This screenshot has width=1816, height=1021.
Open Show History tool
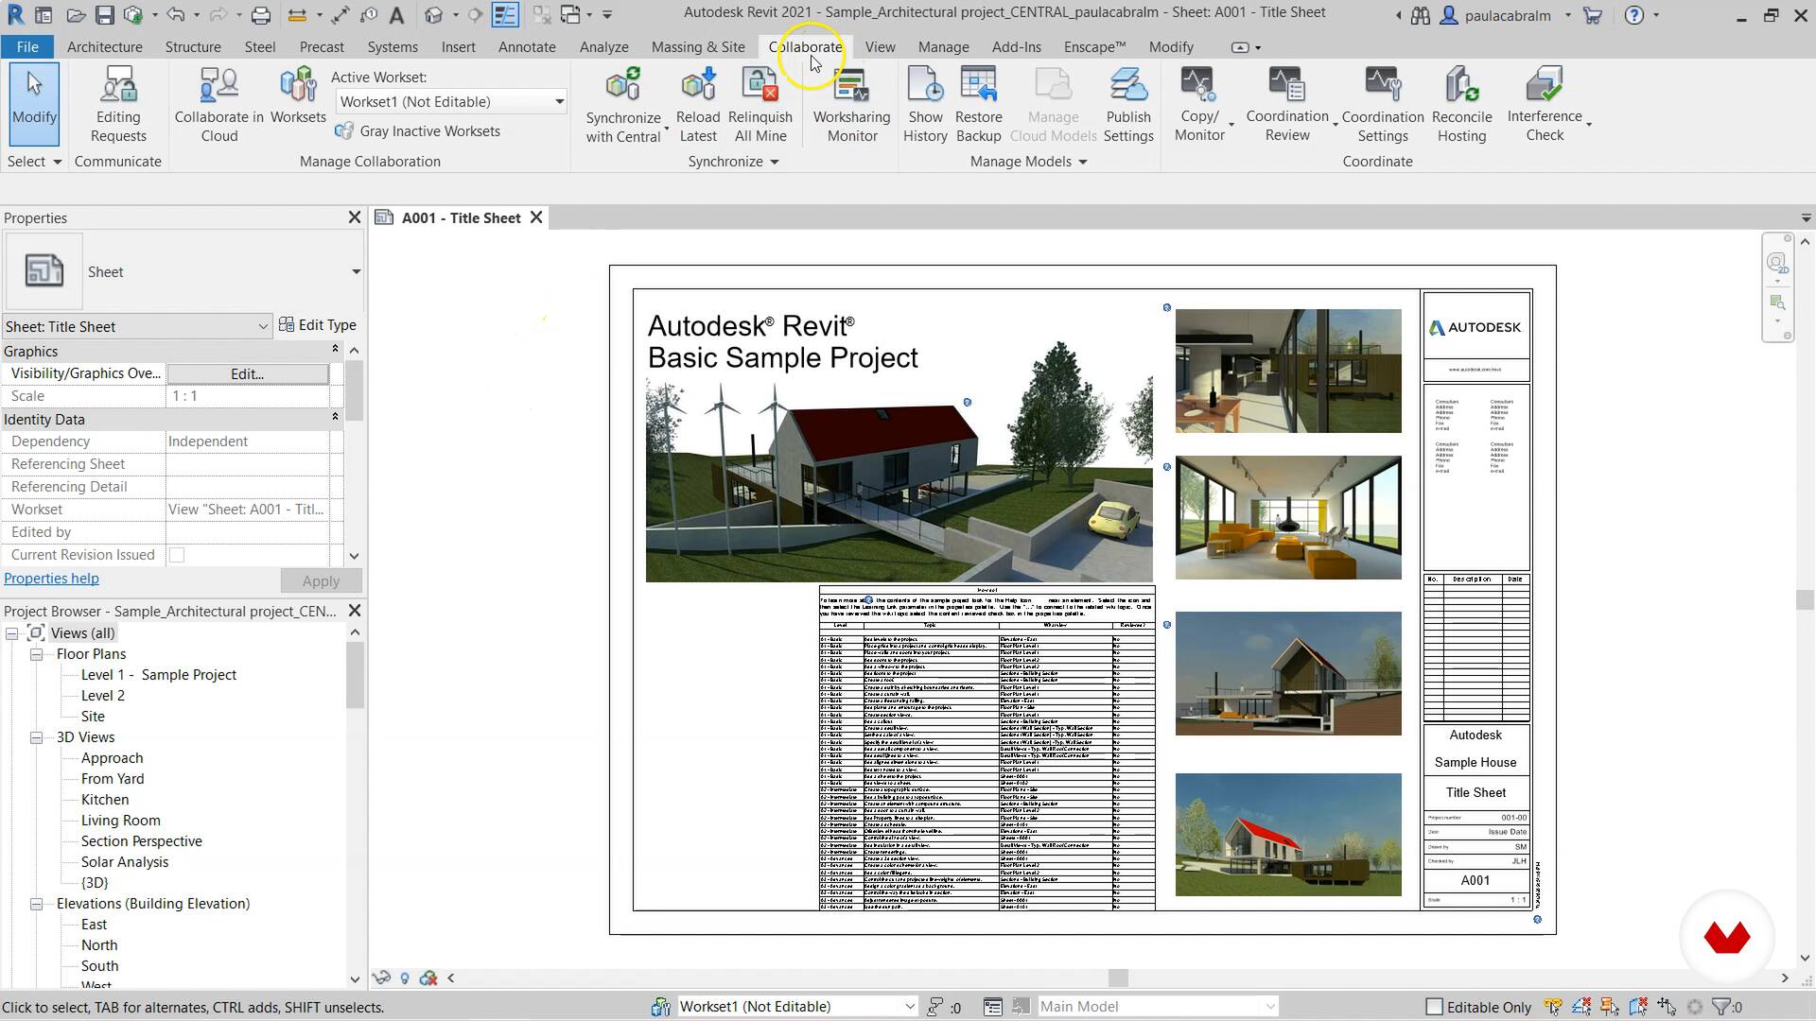(925, 104)
